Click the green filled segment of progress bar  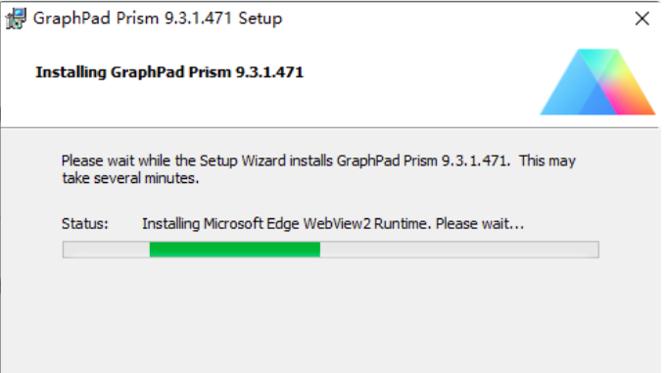point(234,250)
